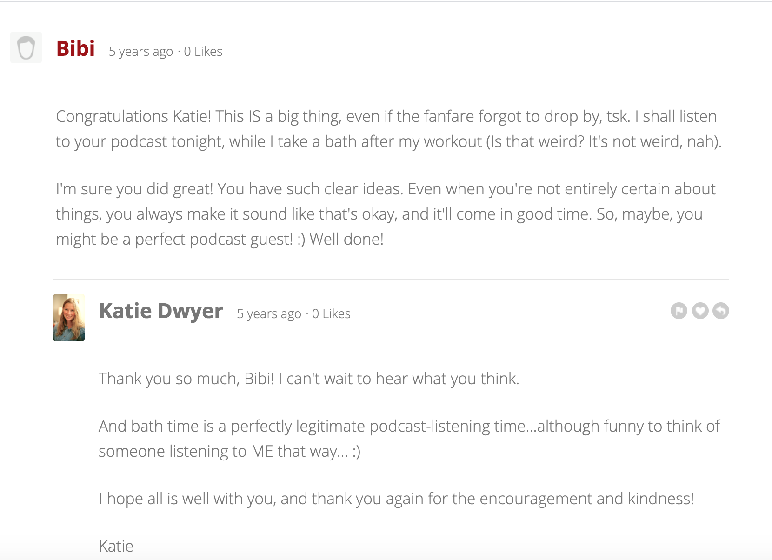The height and width of the screenshot is (560, 772).
Task: Click the timestamp on Katie Dwyer's reply
Action: [269, 314]
